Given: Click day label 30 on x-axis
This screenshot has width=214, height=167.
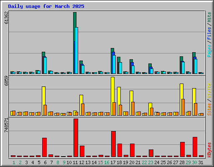Looking at the screenshot, I should [194, 162].
